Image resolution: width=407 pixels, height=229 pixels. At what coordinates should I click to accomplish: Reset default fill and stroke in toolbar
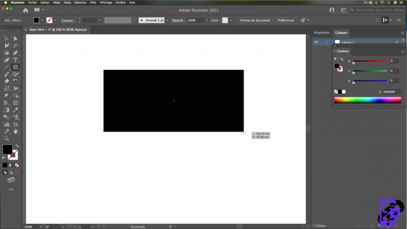(4, 158)
